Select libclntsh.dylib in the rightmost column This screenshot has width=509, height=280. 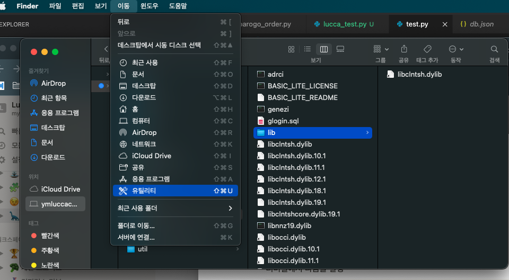[414, 74]
